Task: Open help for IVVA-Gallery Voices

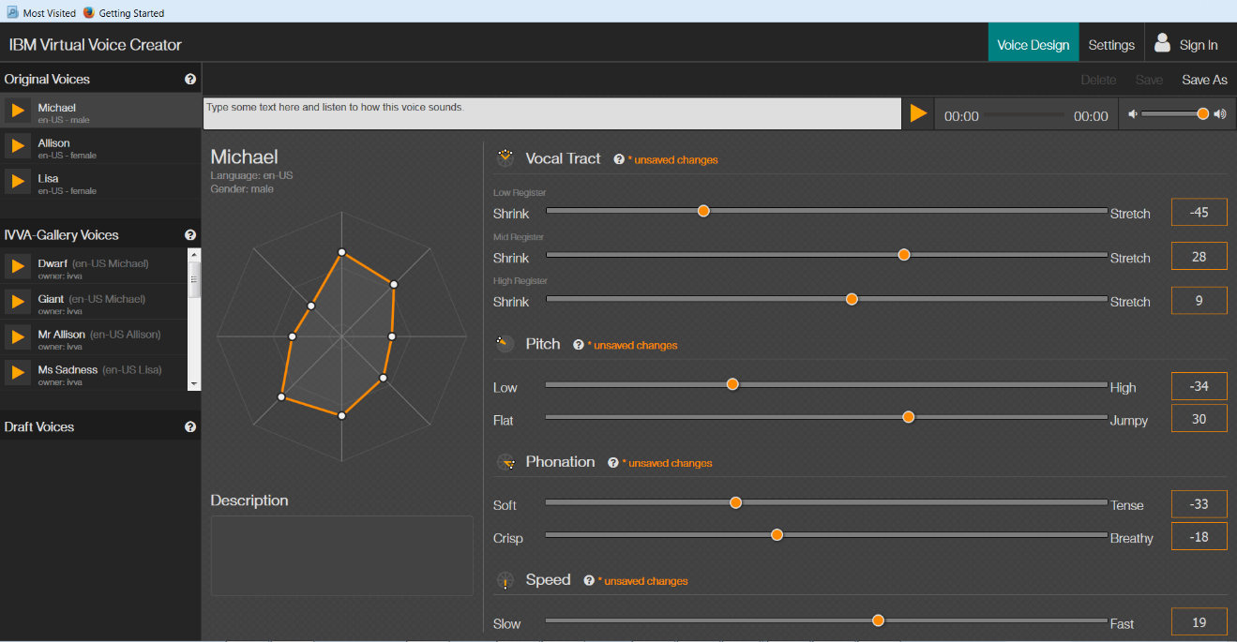Action: pos(190,235)
